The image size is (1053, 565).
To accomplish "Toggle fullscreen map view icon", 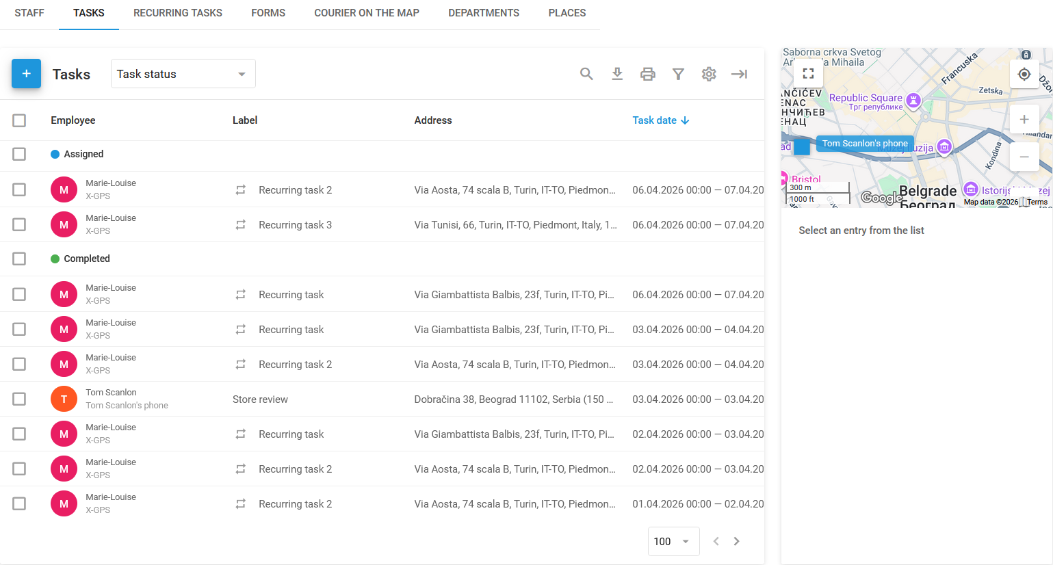I will [808, 73].
